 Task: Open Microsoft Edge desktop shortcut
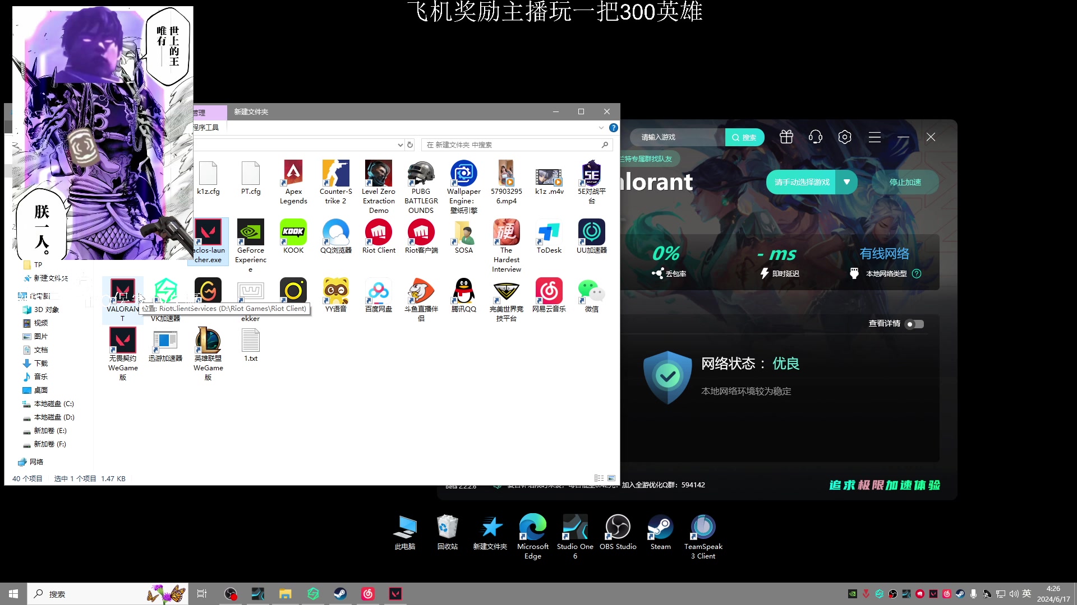pyautogui.click(x=533, y=537)
